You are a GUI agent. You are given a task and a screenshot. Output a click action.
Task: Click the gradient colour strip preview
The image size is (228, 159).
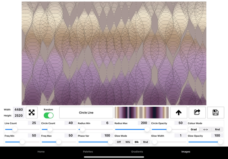pos(142,113)
